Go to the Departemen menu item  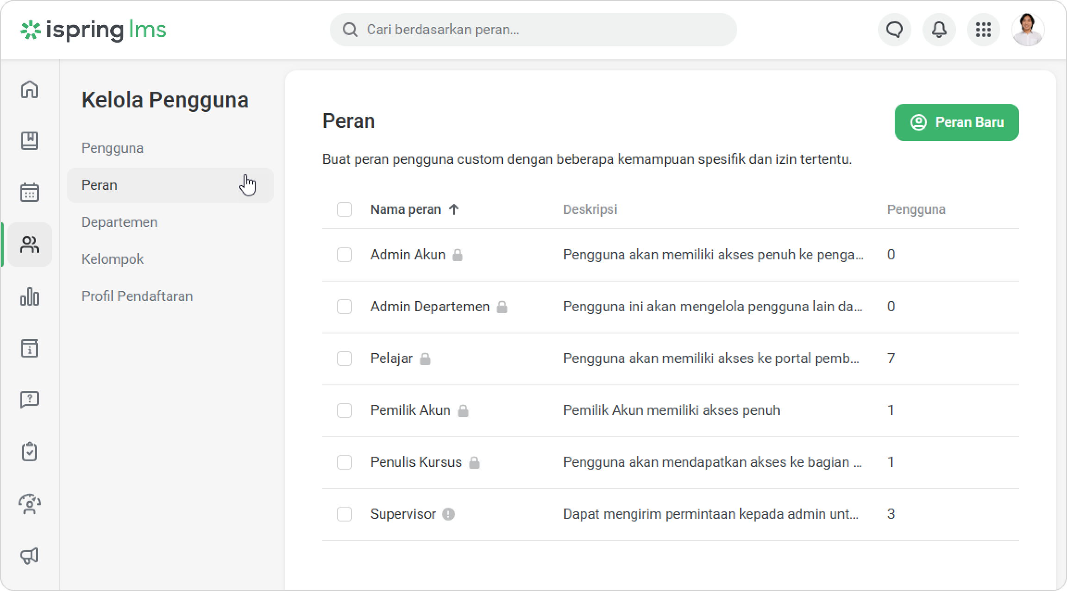click(x=119, y=222)
